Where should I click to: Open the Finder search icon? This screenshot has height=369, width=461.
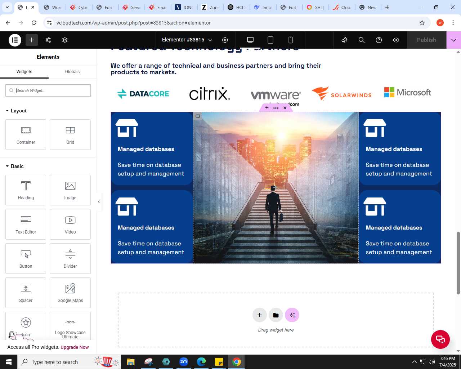pos(362,40)
